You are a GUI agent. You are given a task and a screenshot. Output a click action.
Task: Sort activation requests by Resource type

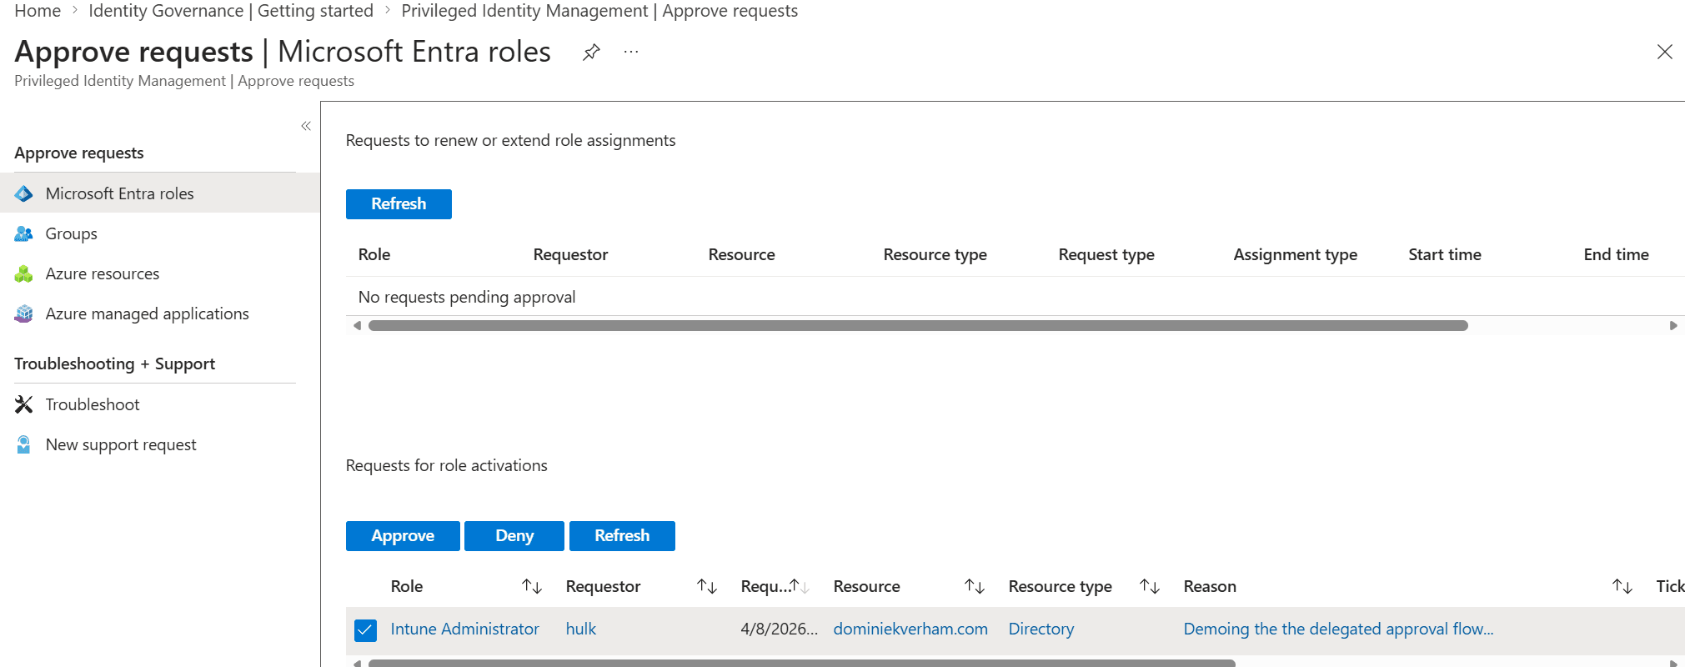click(1150, 586)
